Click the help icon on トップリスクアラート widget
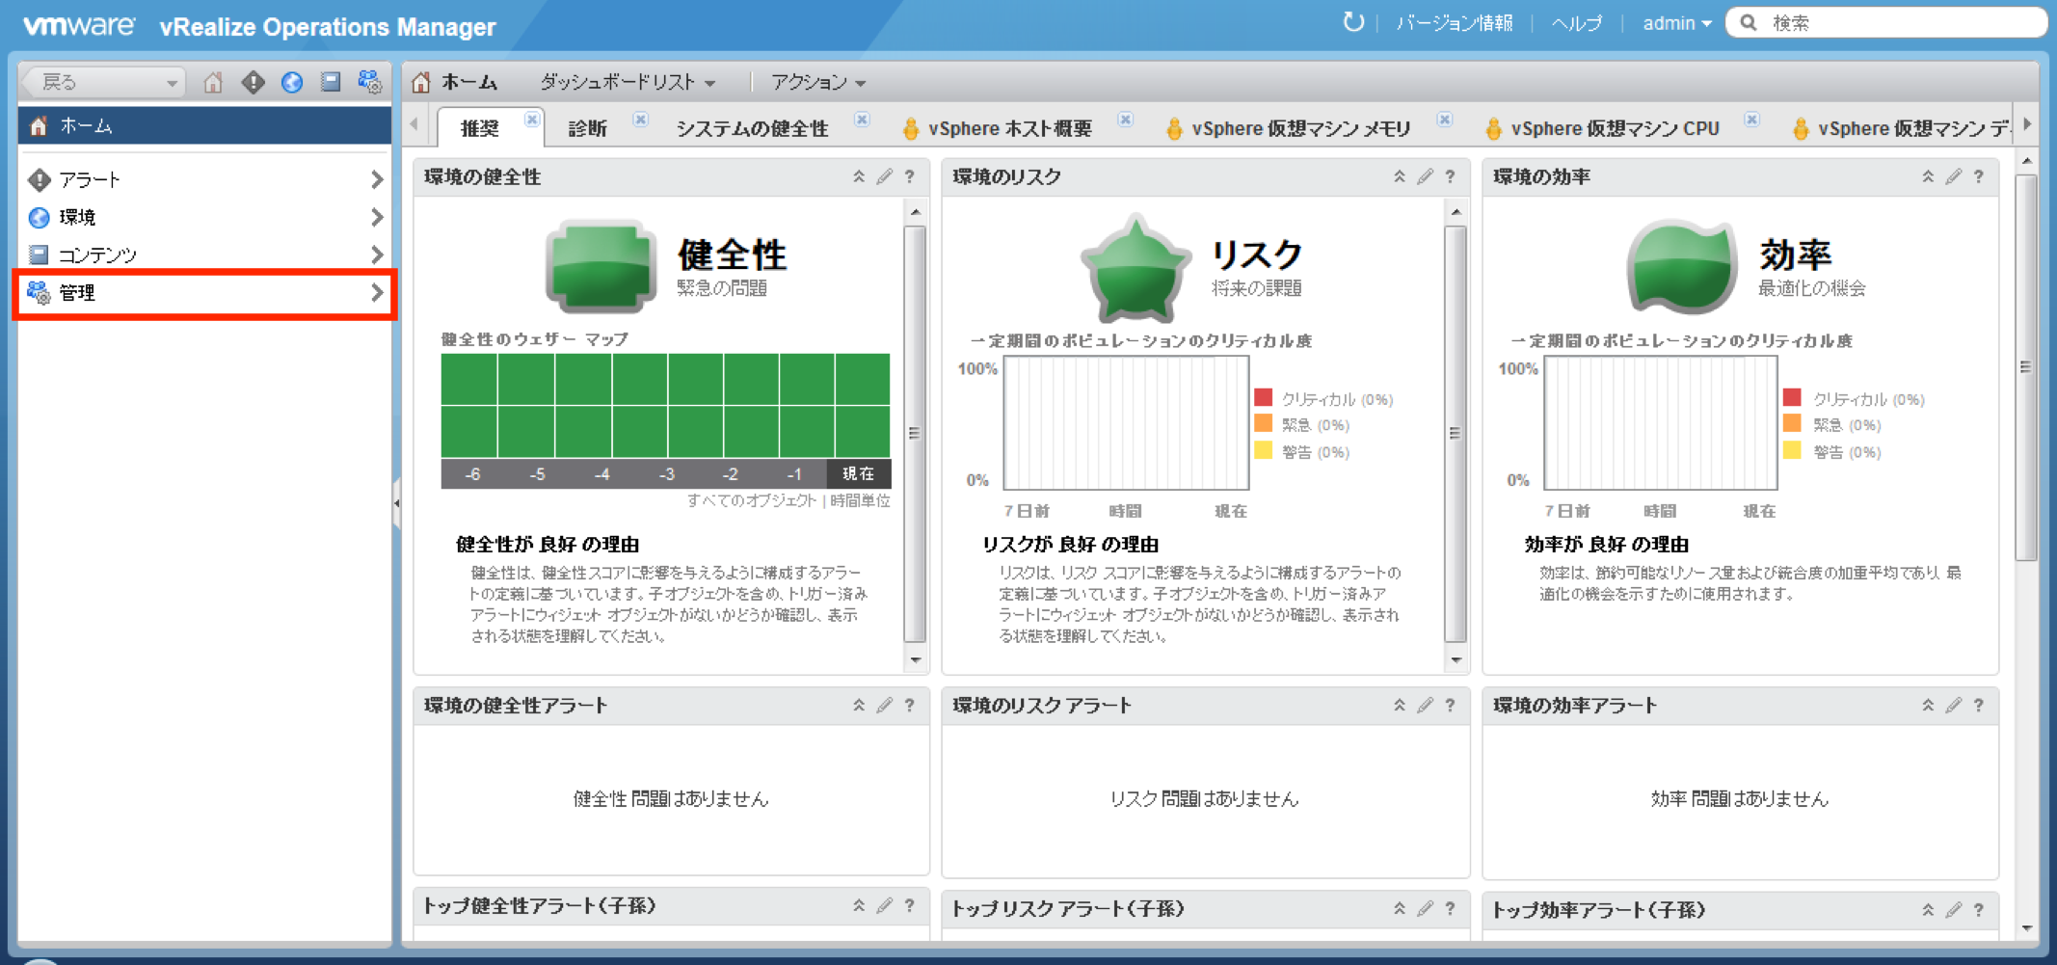This screenshot has width=2057, height=965. point(1451,907)
